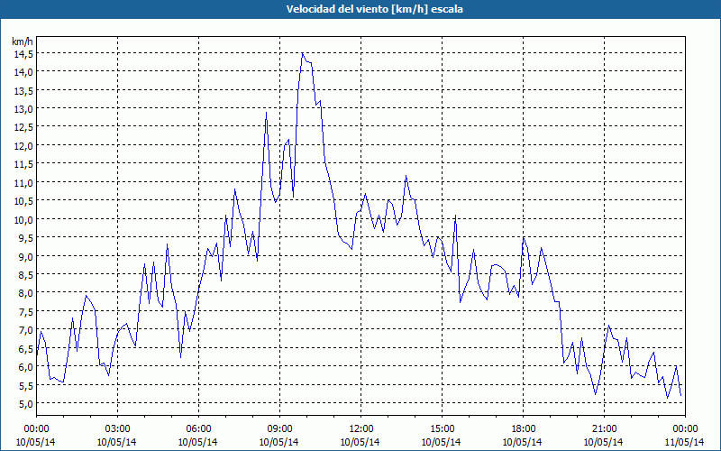This screenshot has height=451, width=721.
Task: Click the '21:00' time label
Action: pyautogui.click(x=604, y=429)
